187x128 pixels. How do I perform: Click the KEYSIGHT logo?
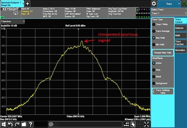(x=11, y=9)
